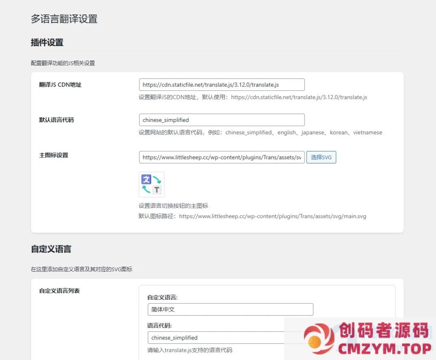Click the CMZYM.TOP watermark text
The image size is (436, 360).
coord(385,348)
